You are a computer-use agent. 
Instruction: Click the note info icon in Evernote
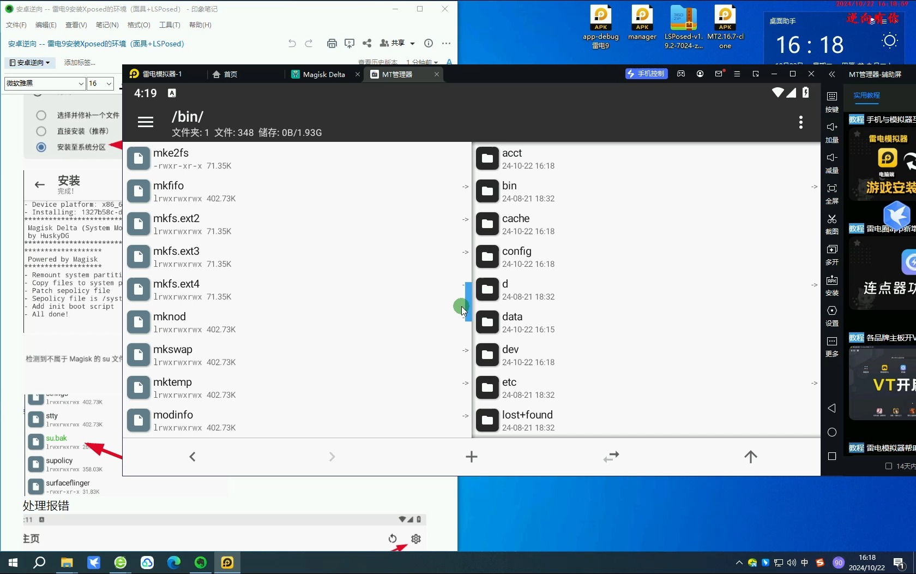point(429,43)
